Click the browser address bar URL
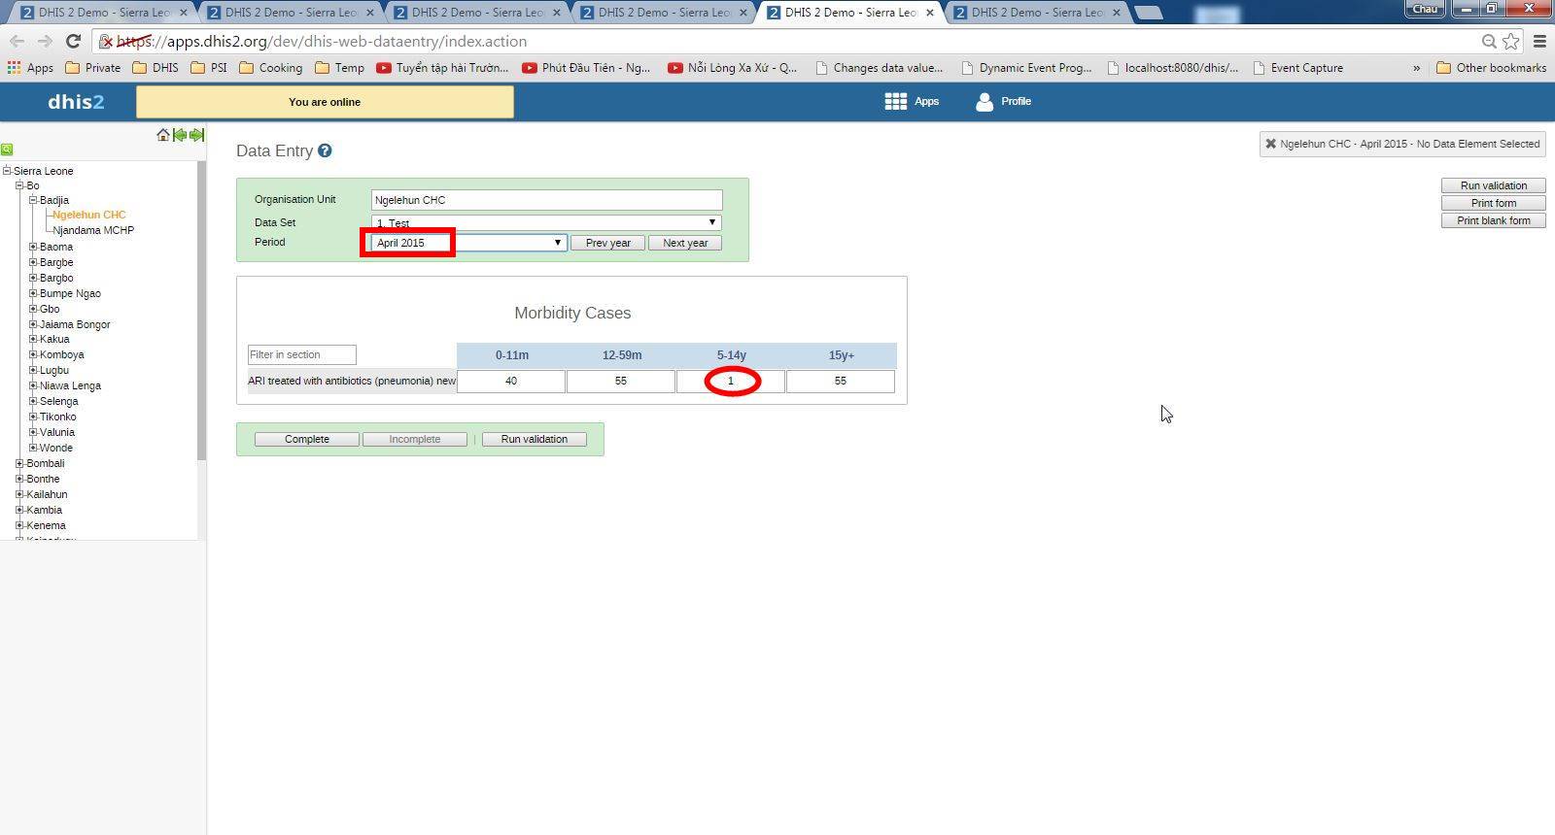 pos(322,42)
